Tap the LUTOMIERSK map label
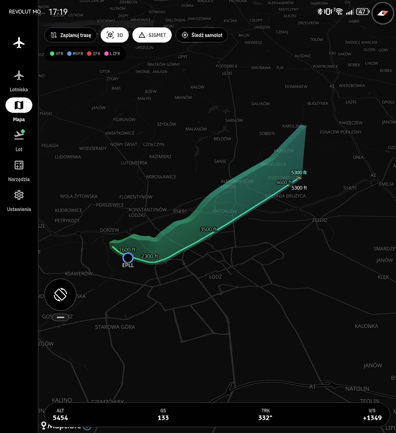396x433 pixels. tap(134, 163)
